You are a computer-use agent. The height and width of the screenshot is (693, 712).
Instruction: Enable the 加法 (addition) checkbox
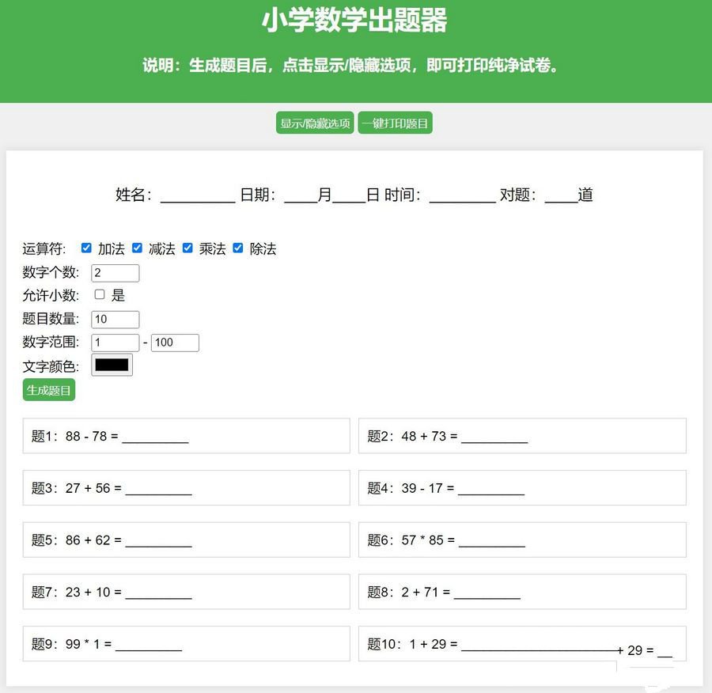[85, 248]
